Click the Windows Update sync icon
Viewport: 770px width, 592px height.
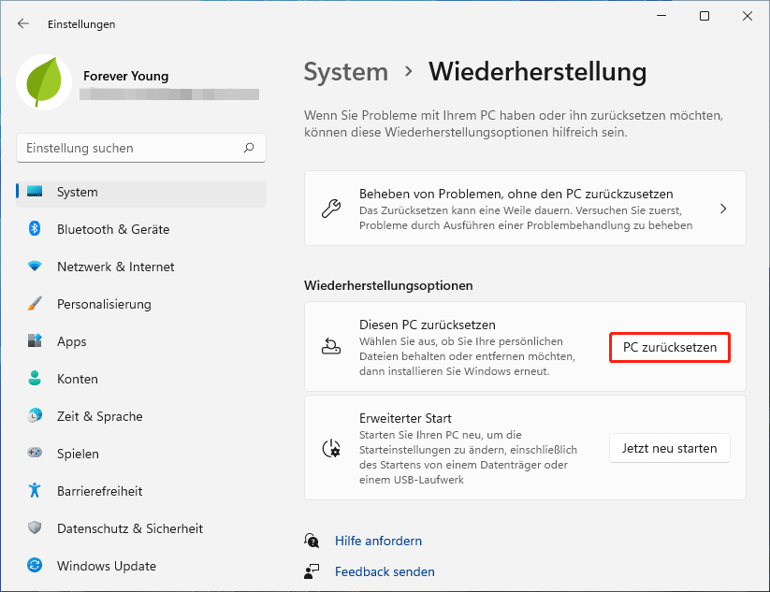tap(35, 565)
